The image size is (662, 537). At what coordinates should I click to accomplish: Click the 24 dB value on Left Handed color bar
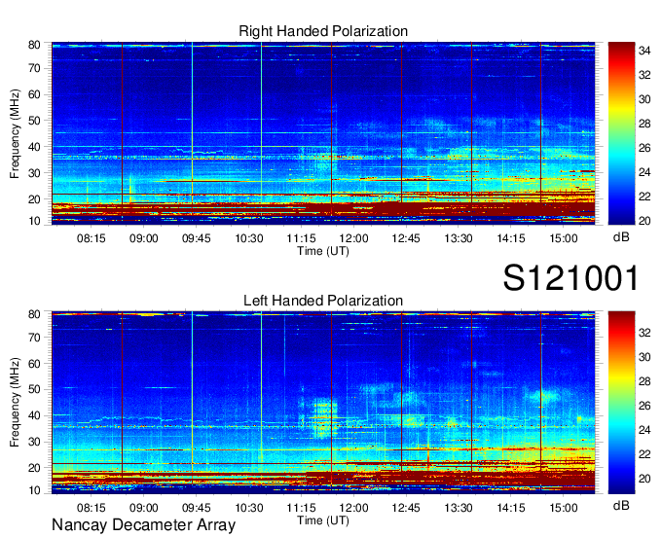pyautogui.click(x=644, y=430)
